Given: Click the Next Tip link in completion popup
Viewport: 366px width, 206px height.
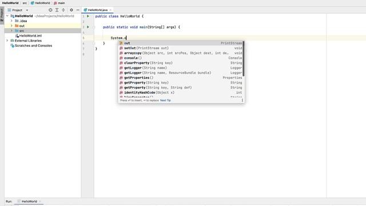Looking at the screenshot, I should tap(165, 101).
